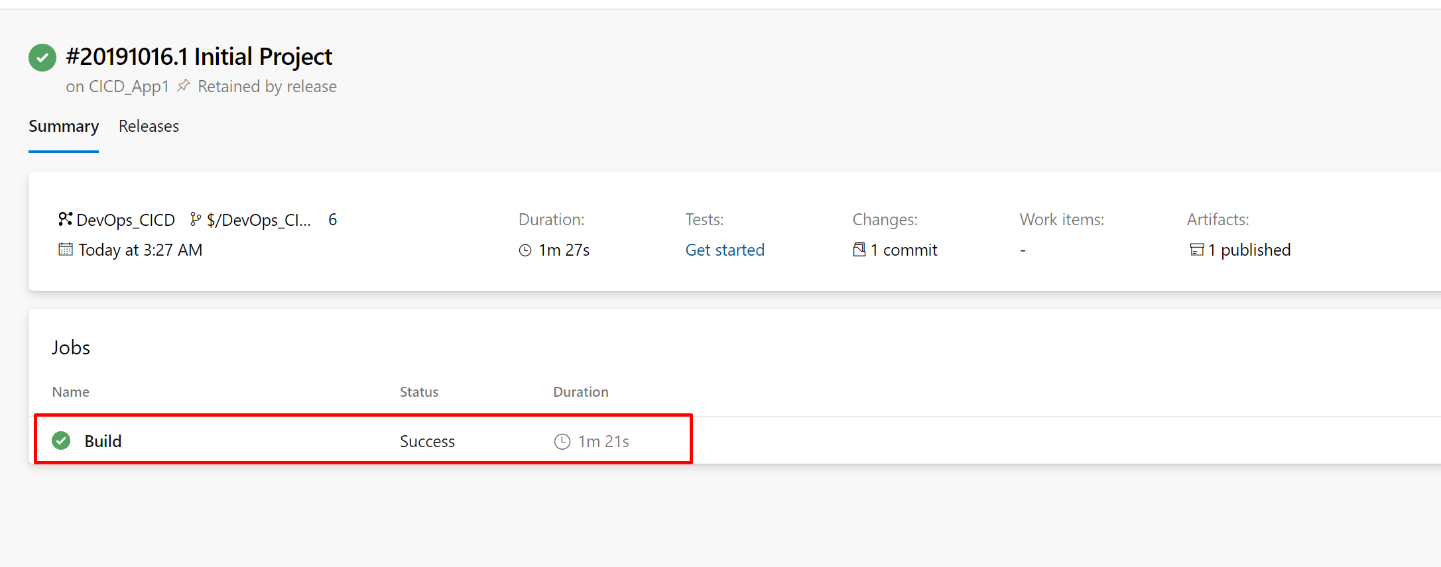Viewport: 1441px width, 567px height.
Task: Click the branch icon before $/DevOps_CI...
Action: point(196,219)
